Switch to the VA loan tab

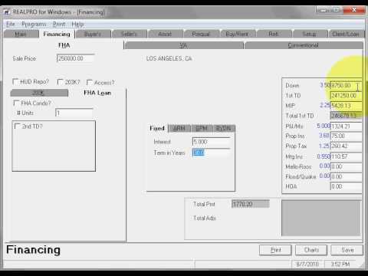(x=183, y=45)
